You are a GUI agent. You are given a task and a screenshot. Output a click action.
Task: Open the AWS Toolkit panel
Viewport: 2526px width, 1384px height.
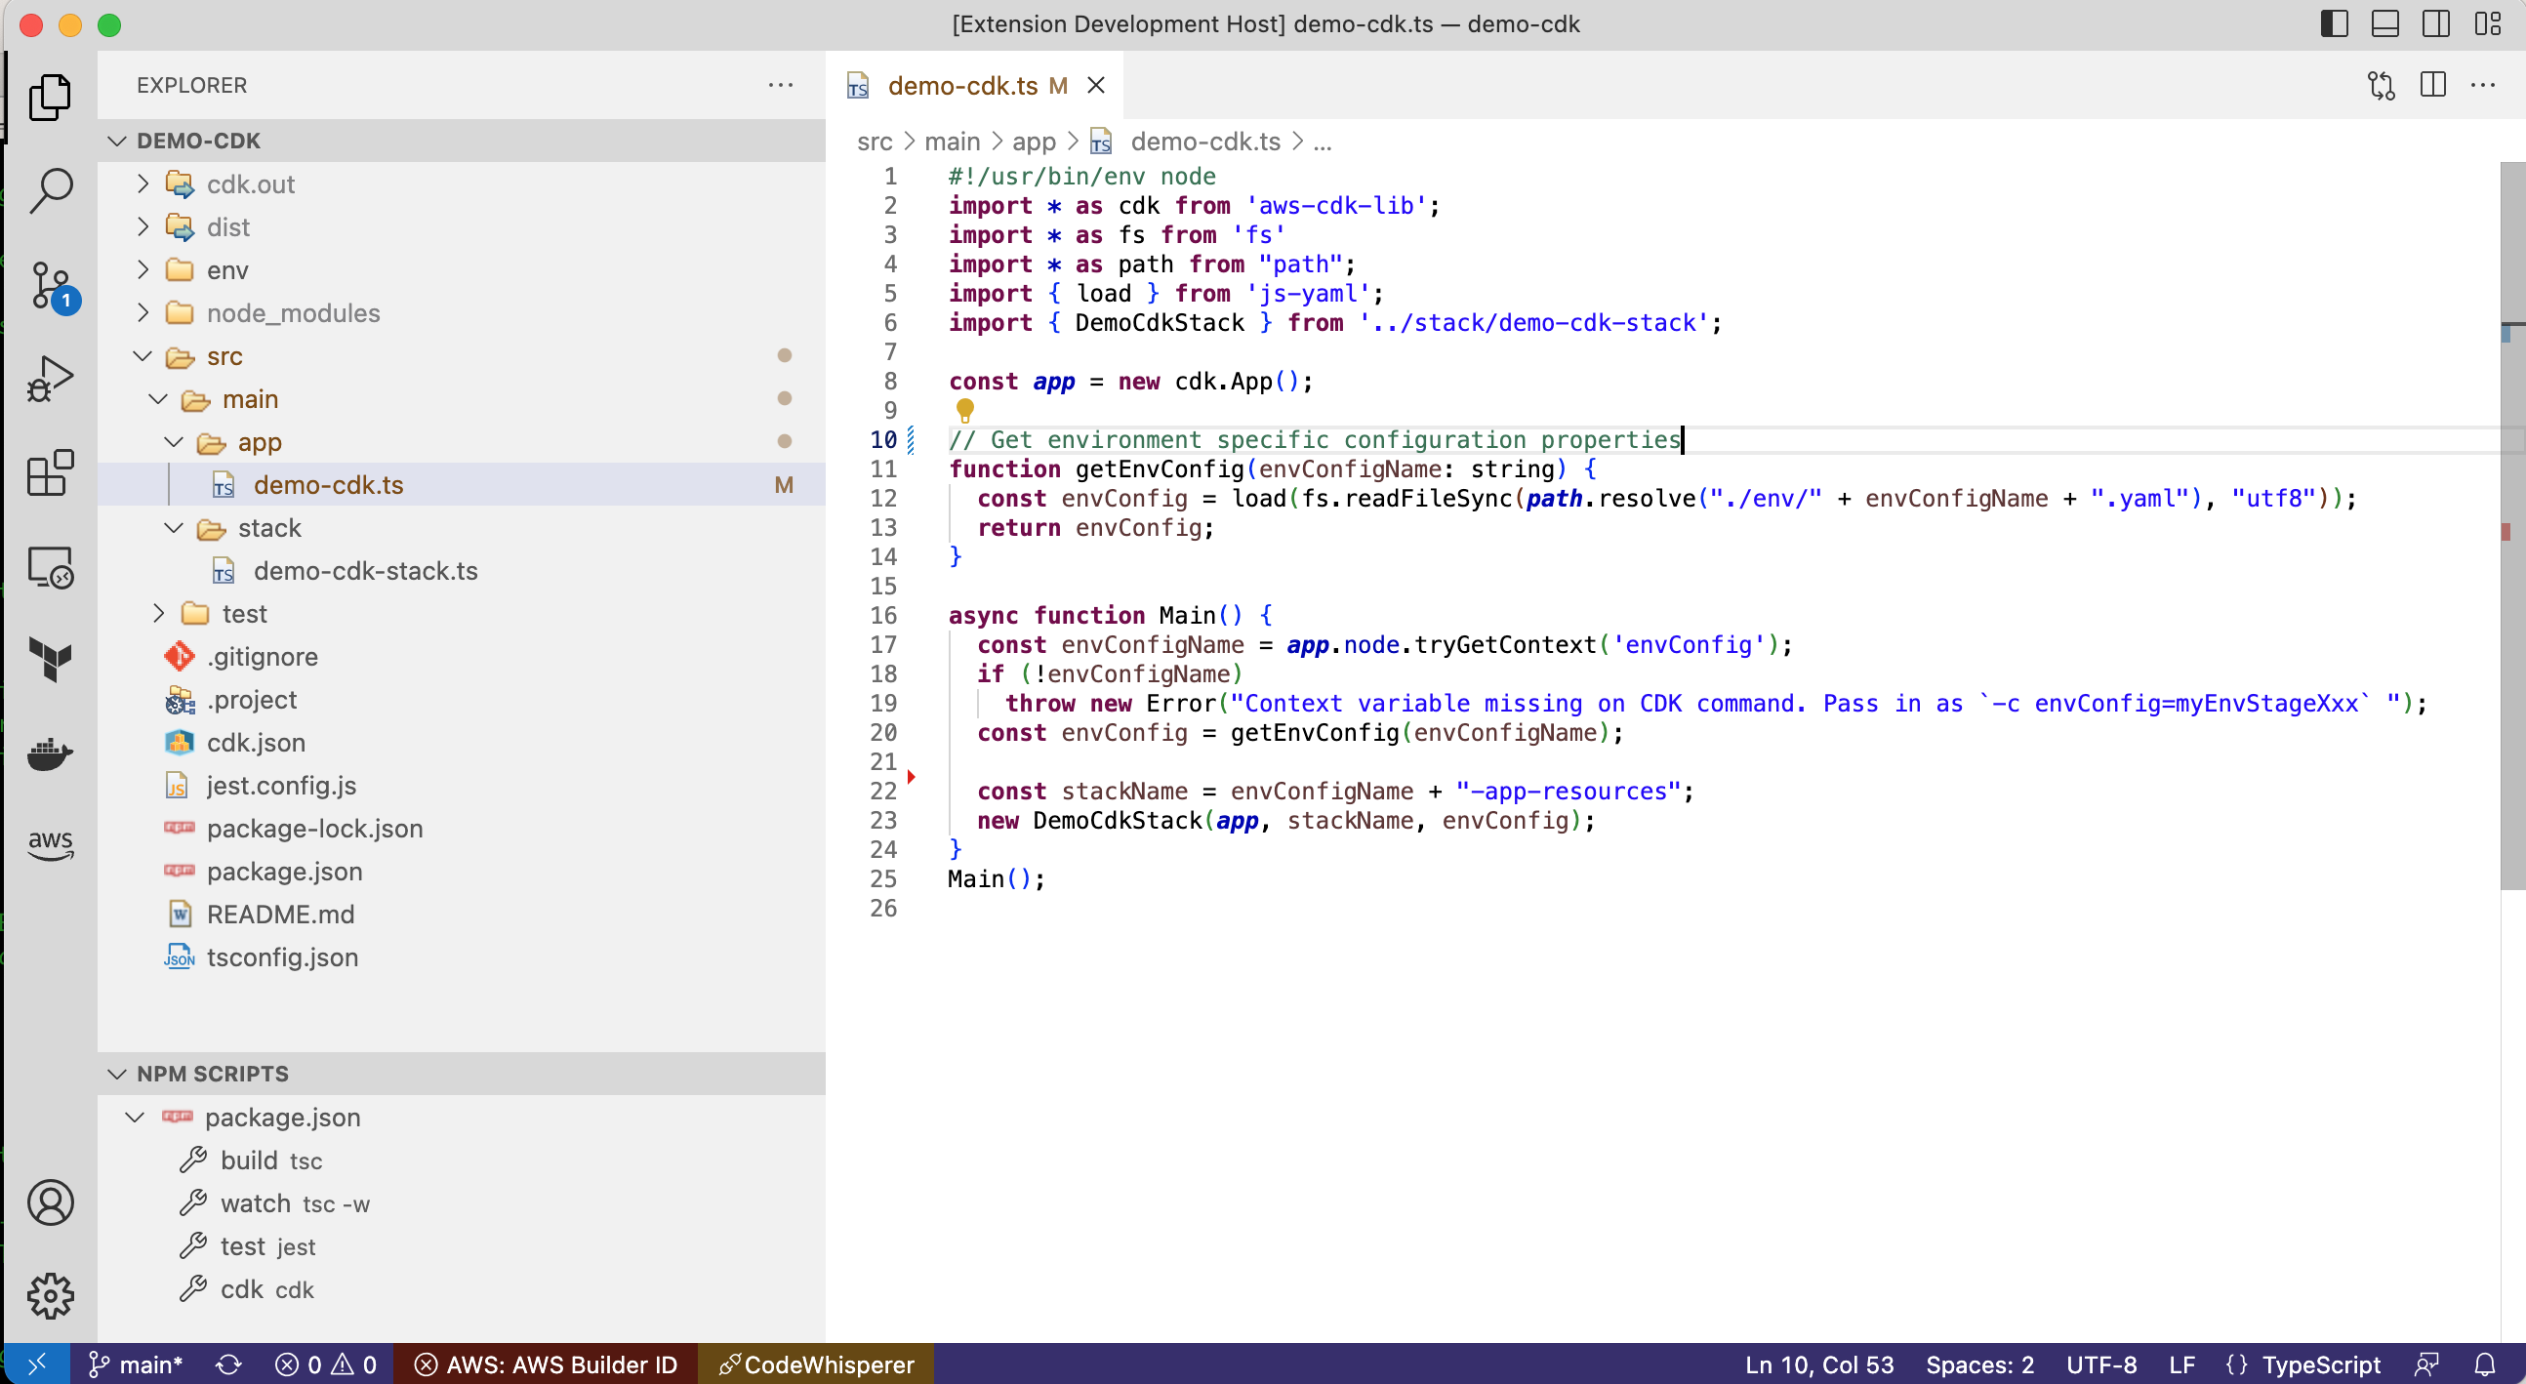(x=51, y=844)
